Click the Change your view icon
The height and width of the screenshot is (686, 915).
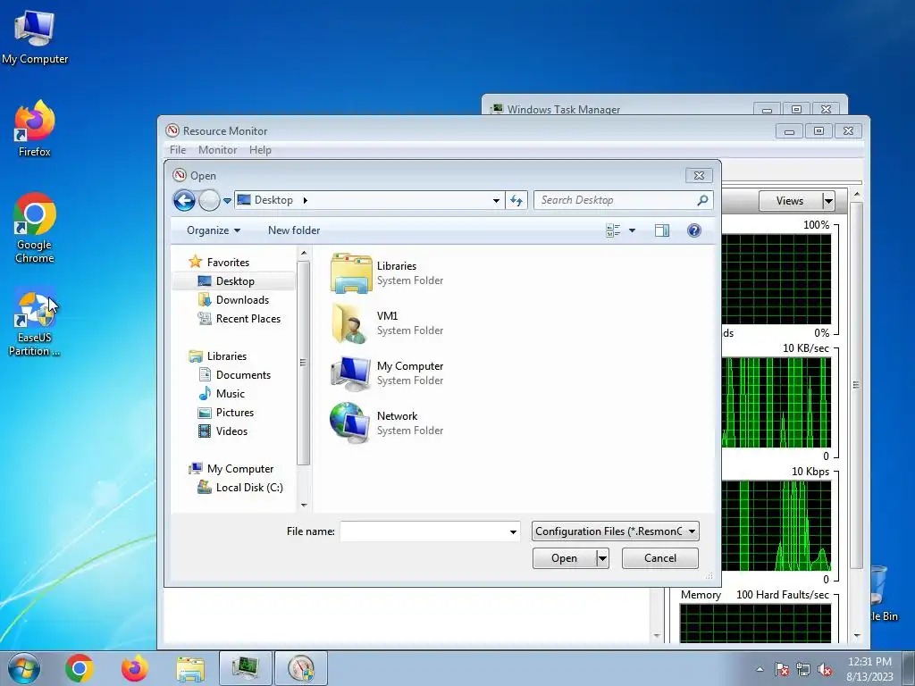click(613, 230)
